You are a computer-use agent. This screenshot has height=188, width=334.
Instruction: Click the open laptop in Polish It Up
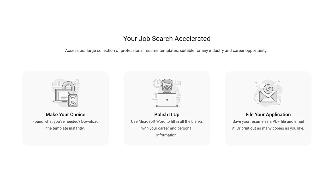(x=167, y=100)
